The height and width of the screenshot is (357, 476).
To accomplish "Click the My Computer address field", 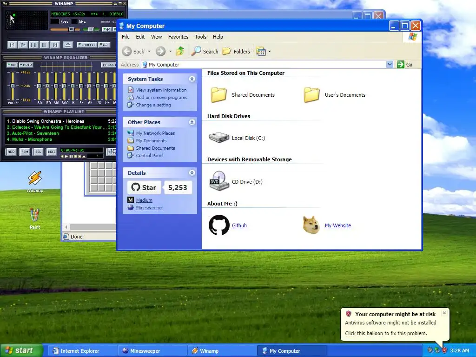I will tap(264, 64).
